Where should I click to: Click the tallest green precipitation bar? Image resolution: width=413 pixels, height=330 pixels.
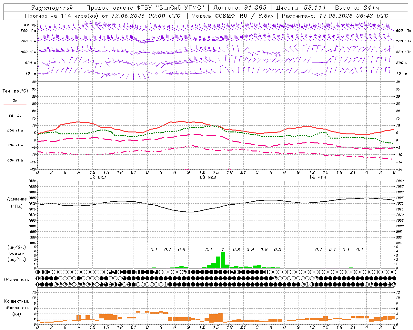(223, 260)
